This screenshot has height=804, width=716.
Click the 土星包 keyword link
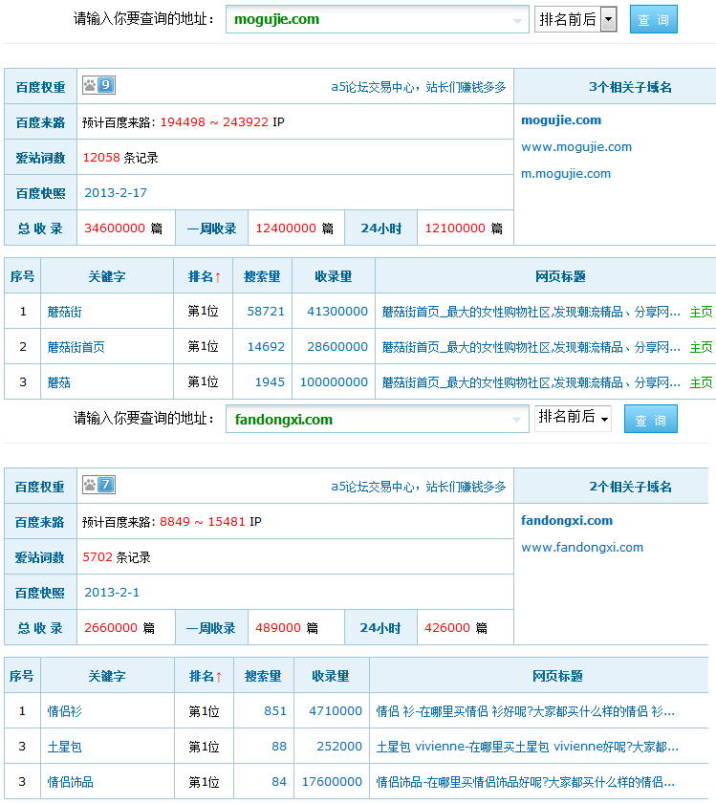coord(66,747)
